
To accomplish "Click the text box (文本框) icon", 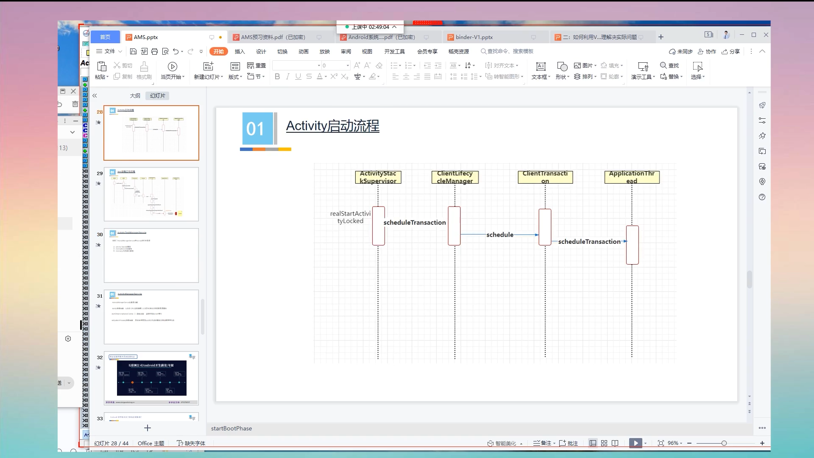I will pyautogui.click(x=541, y=67).
